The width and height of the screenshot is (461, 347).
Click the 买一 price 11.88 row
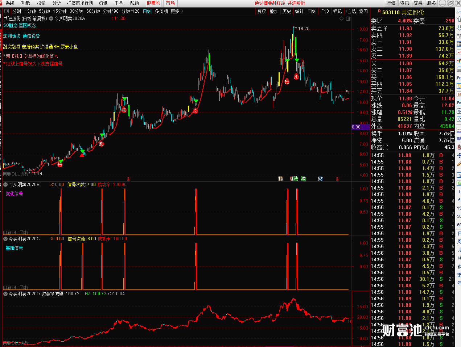click(x=412, y=63)
